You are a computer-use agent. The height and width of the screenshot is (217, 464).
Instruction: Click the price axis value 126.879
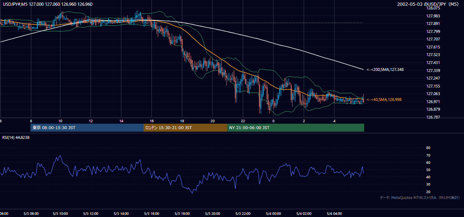(433, 109)
